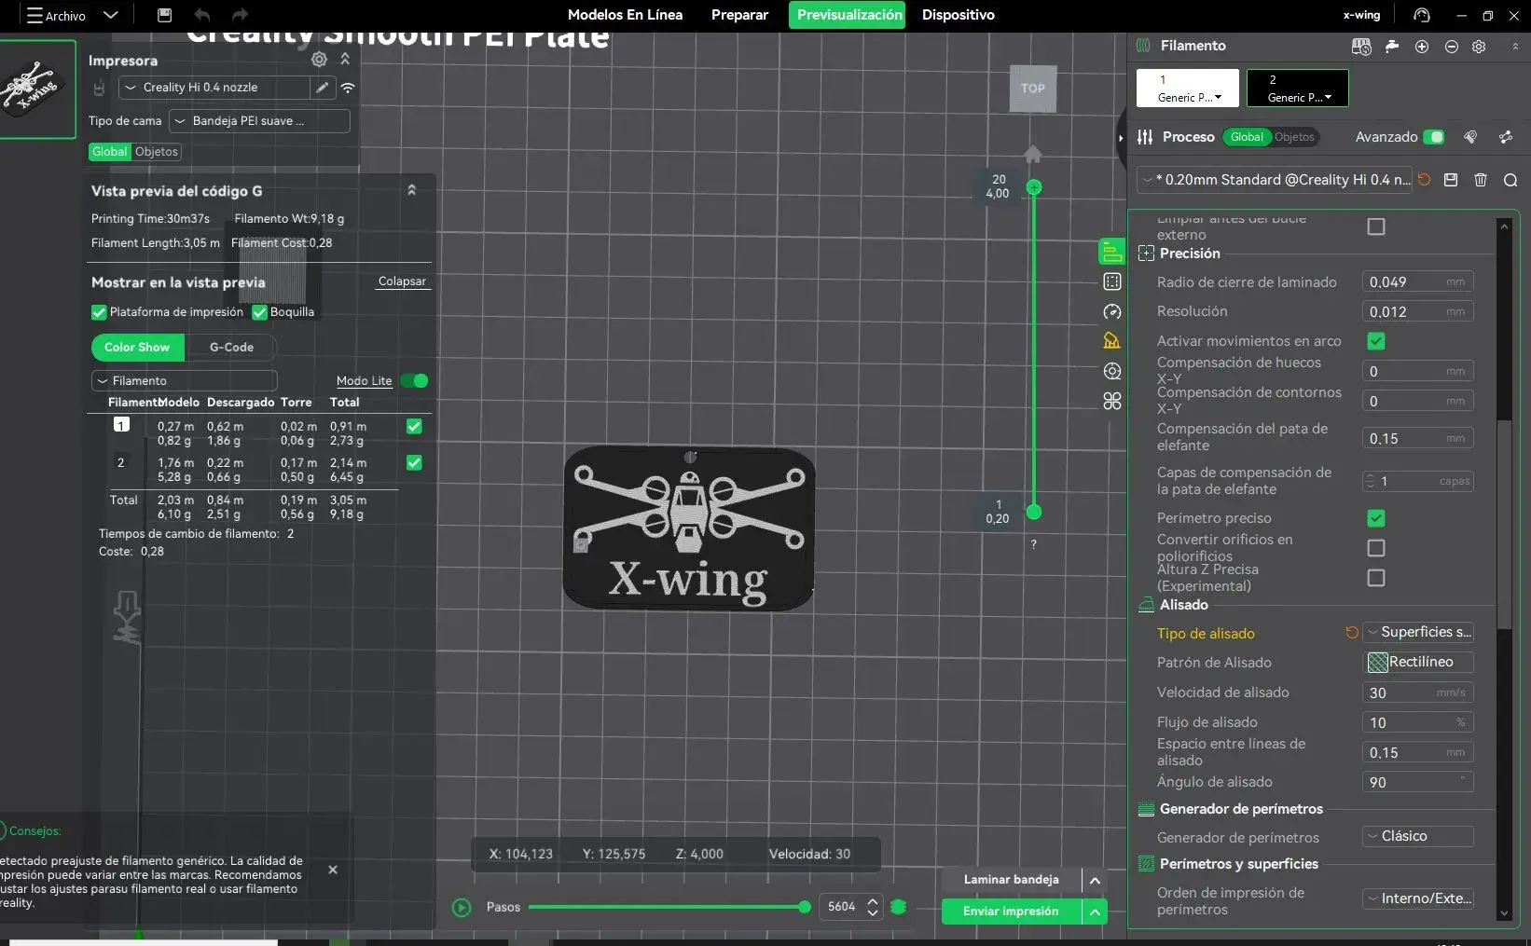Click the dotted-square icon in side toolbar
Image resolution: width=1531 pixels, height=946 pixels.
click(1112, 281)
